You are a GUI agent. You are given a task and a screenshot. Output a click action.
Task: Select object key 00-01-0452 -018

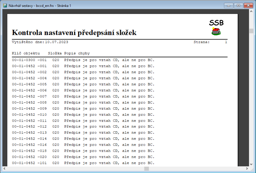[x=29, y=151]
